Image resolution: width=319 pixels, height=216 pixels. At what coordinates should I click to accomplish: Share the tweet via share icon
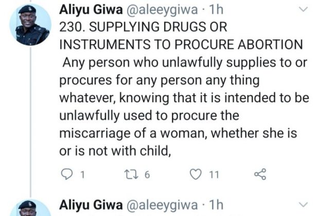(x=261, y=175)
